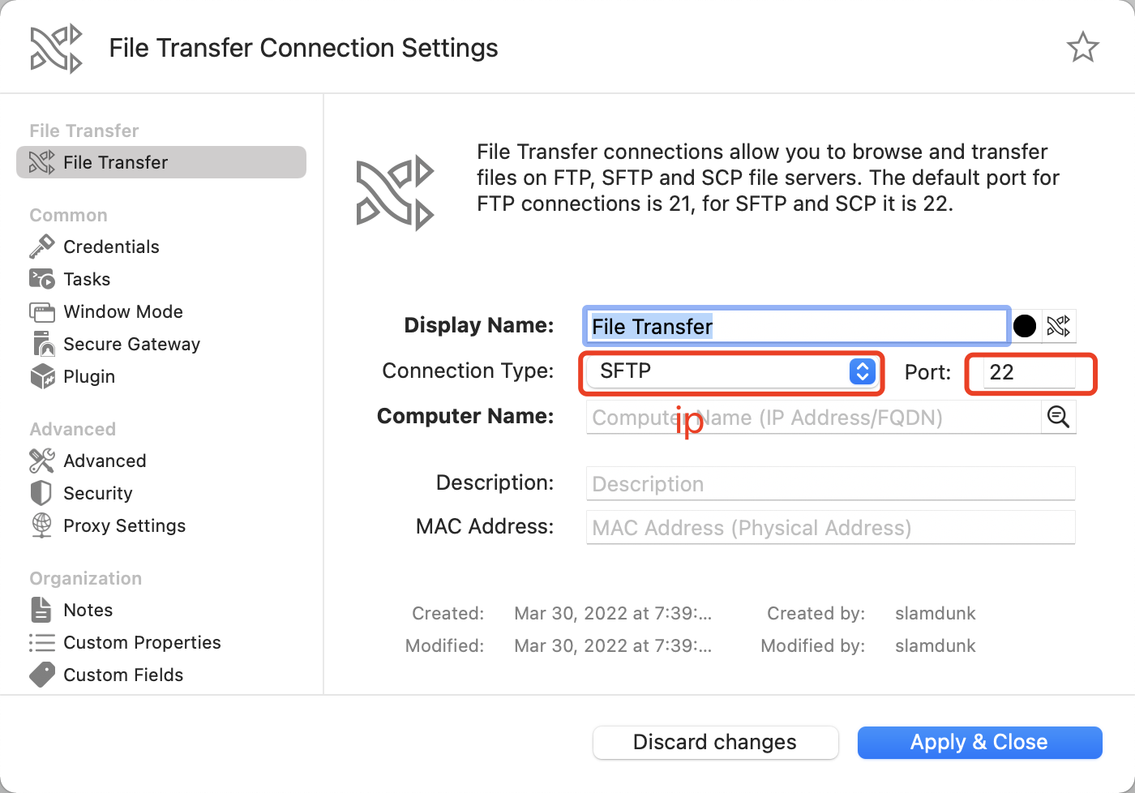Open the Secure Gateway settings

click(x=131, y=344)
